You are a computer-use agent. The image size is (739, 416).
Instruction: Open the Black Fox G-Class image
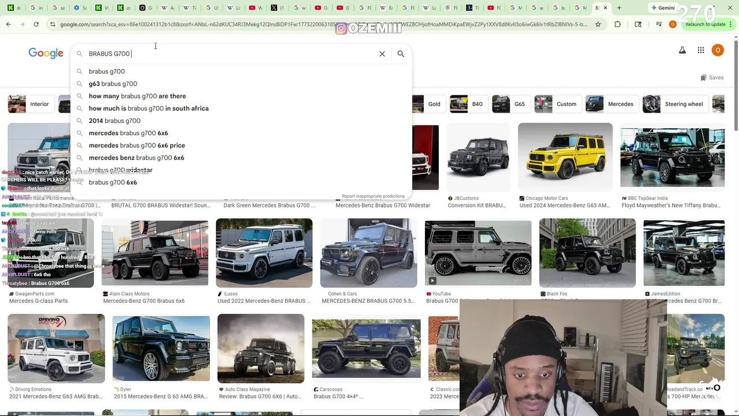click(587, 253)
